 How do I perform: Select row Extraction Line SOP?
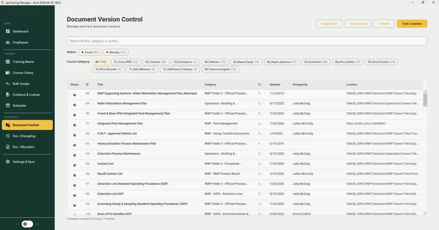click(245, 194)
